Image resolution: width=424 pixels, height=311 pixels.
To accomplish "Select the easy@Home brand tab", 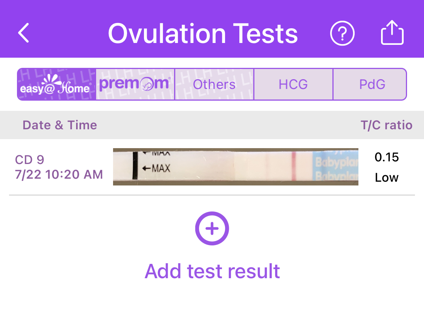I will pyautogui.click(x=57, y=84).
